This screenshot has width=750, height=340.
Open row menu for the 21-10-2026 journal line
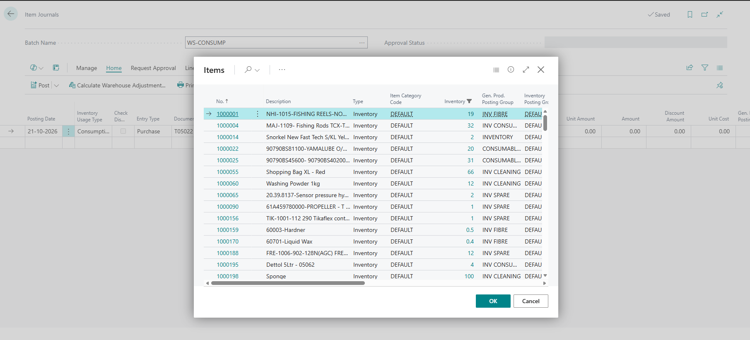coord(68,131)
